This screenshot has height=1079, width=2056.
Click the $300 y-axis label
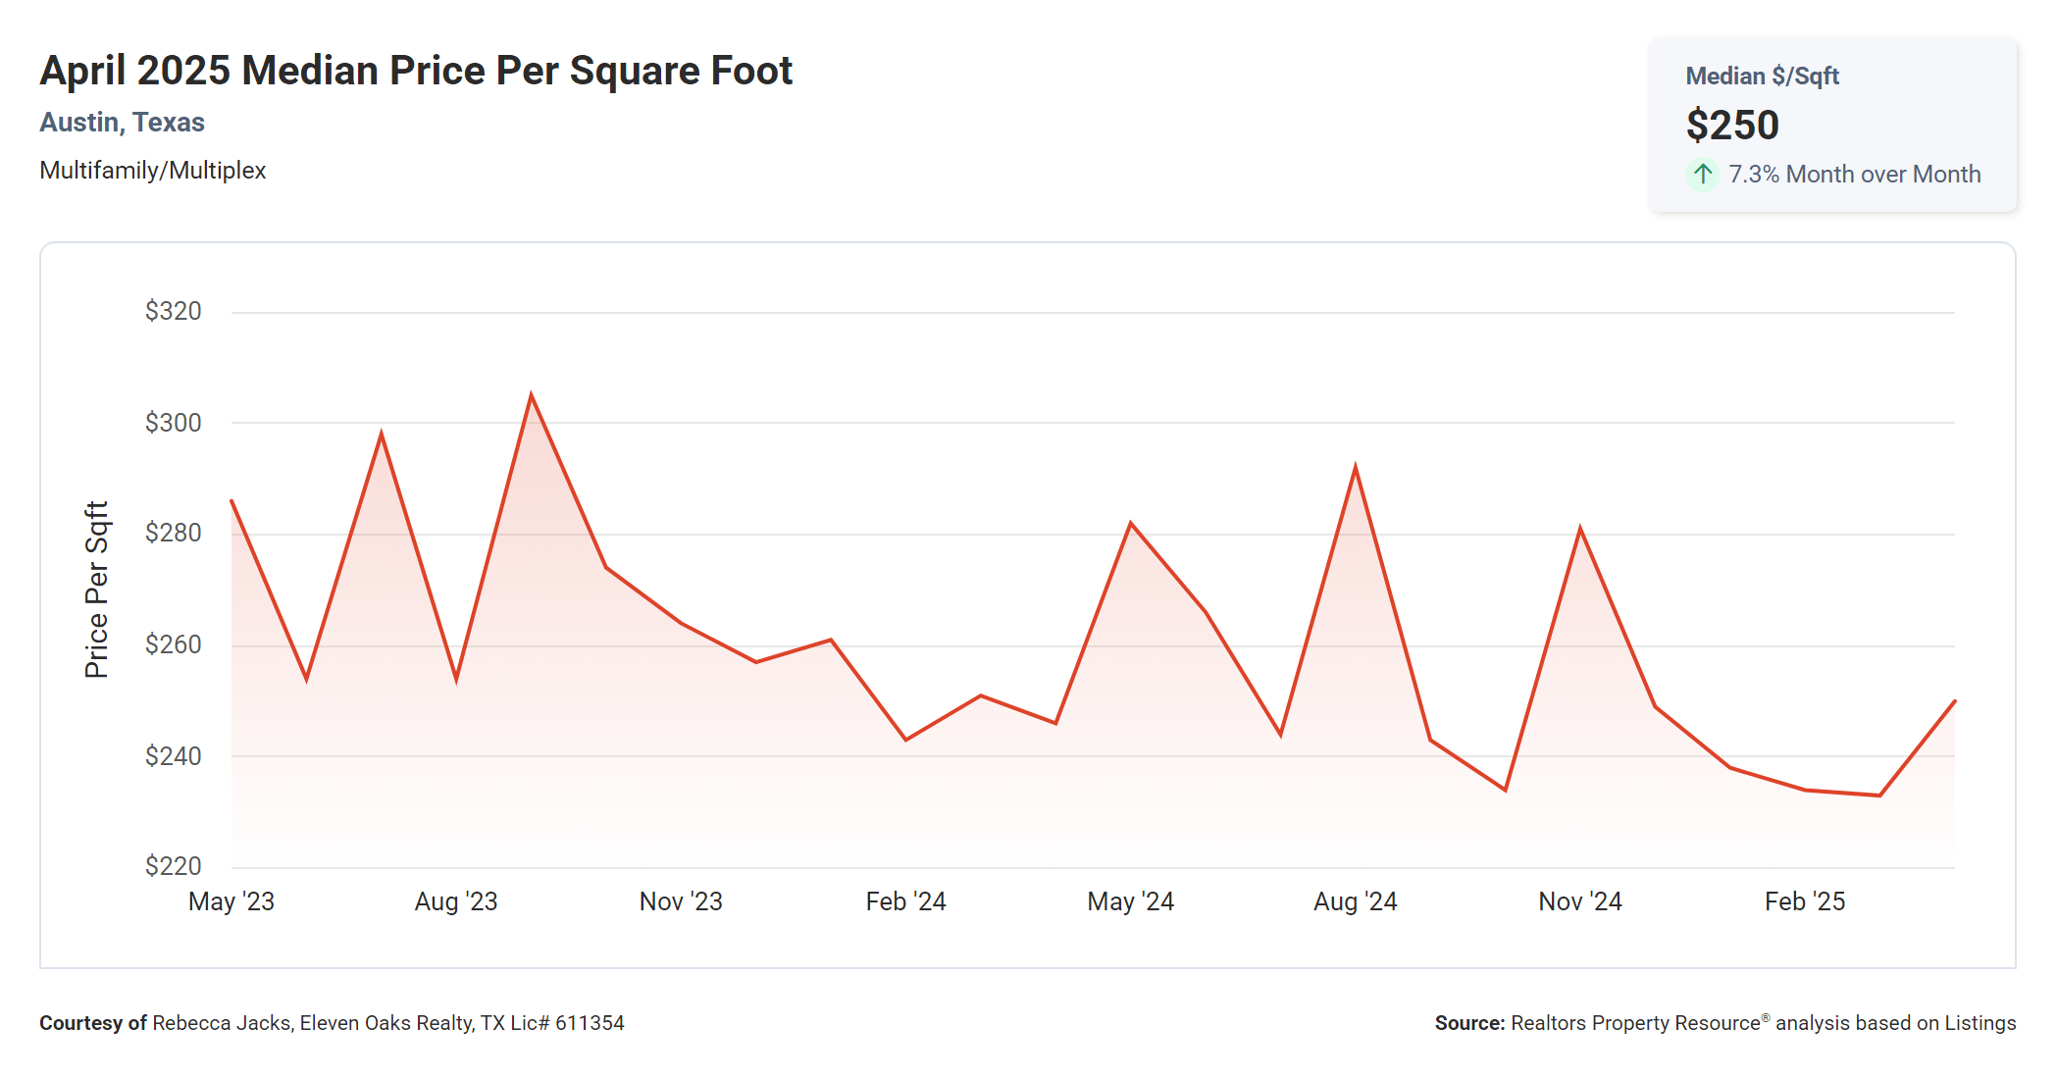(173, 423)
